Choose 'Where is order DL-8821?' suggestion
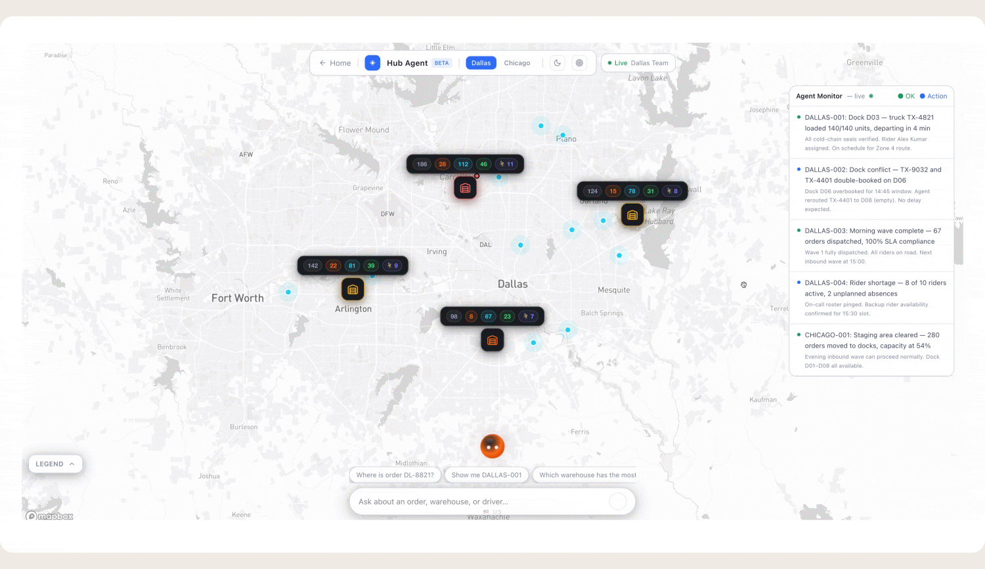985x569 pixels. [x=395, y=475]
